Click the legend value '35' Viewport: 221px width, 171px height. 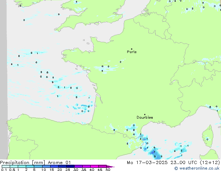(x=84, y=170)
